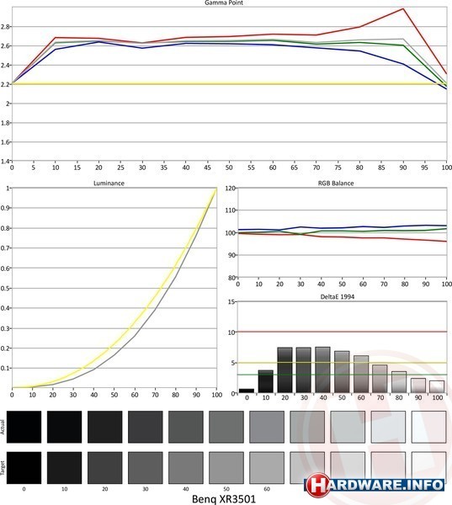Click the 110 y-axis label on RGB Balance

[x=231, y=210]
